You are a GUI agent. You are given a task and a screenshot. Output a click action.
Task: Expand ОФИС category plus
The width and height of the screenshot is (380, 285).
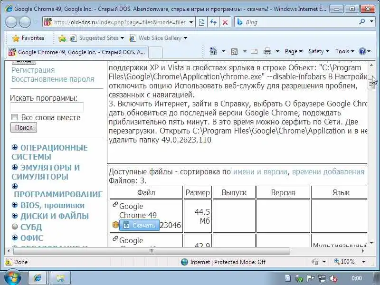coord(15,237)
